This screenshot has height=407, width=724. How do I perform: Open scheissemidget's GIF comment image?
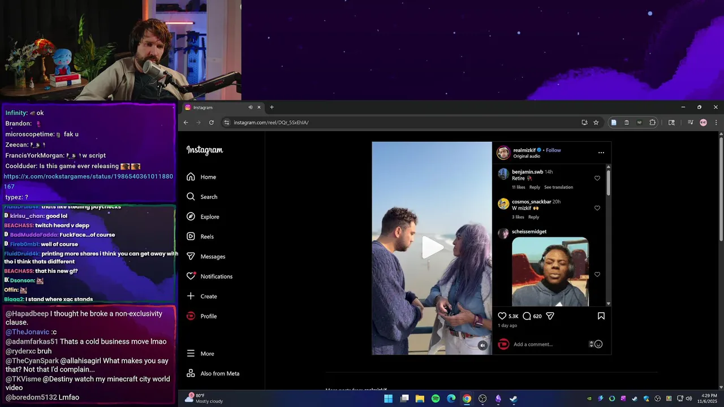pyautogui.click(x=550, y=272)
